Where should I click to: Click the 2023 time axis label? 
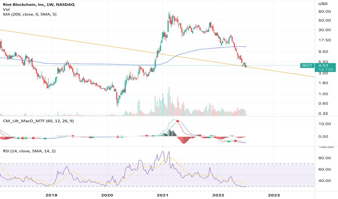tap(274, 195)
